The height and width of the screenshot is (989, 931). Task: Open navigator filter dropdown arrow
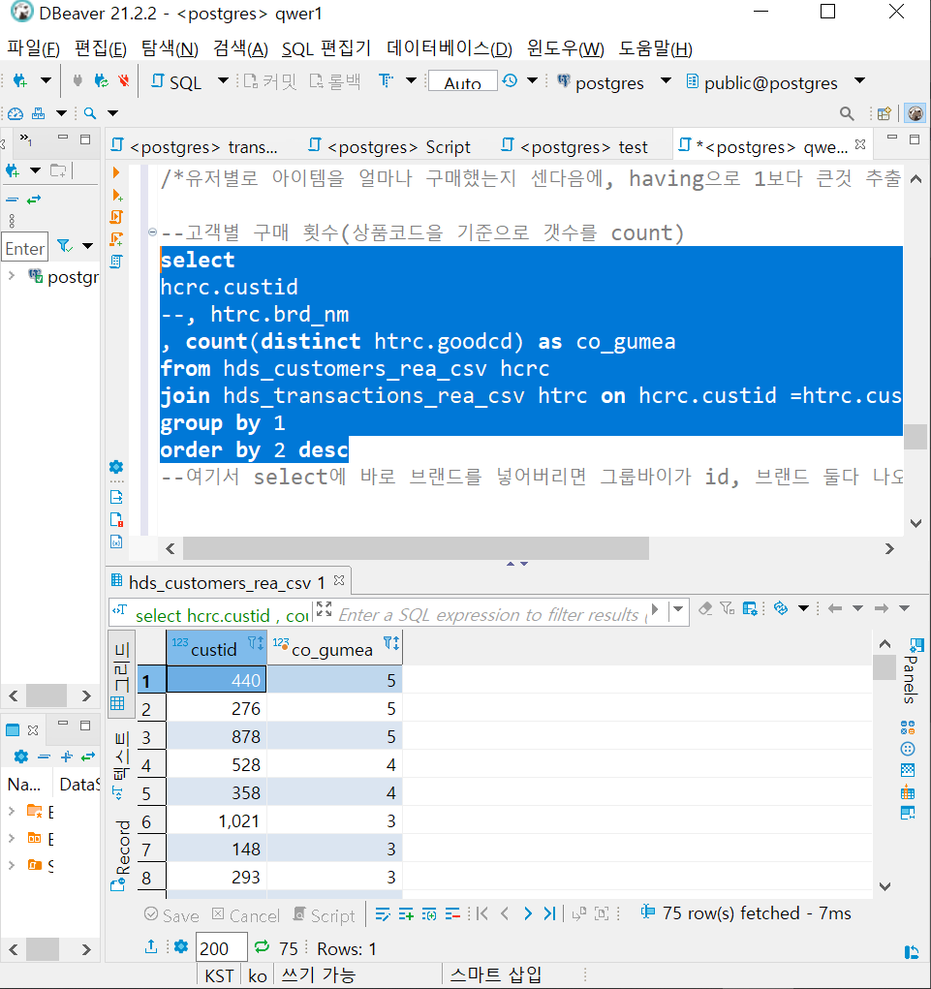[88, 246]
